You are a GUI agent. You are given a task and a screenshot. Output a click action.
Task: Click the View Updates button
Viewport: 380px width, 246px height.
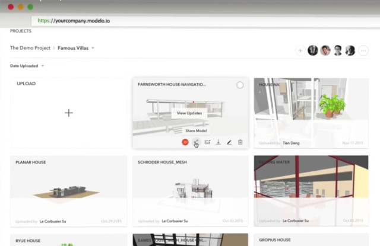(189, 113)
